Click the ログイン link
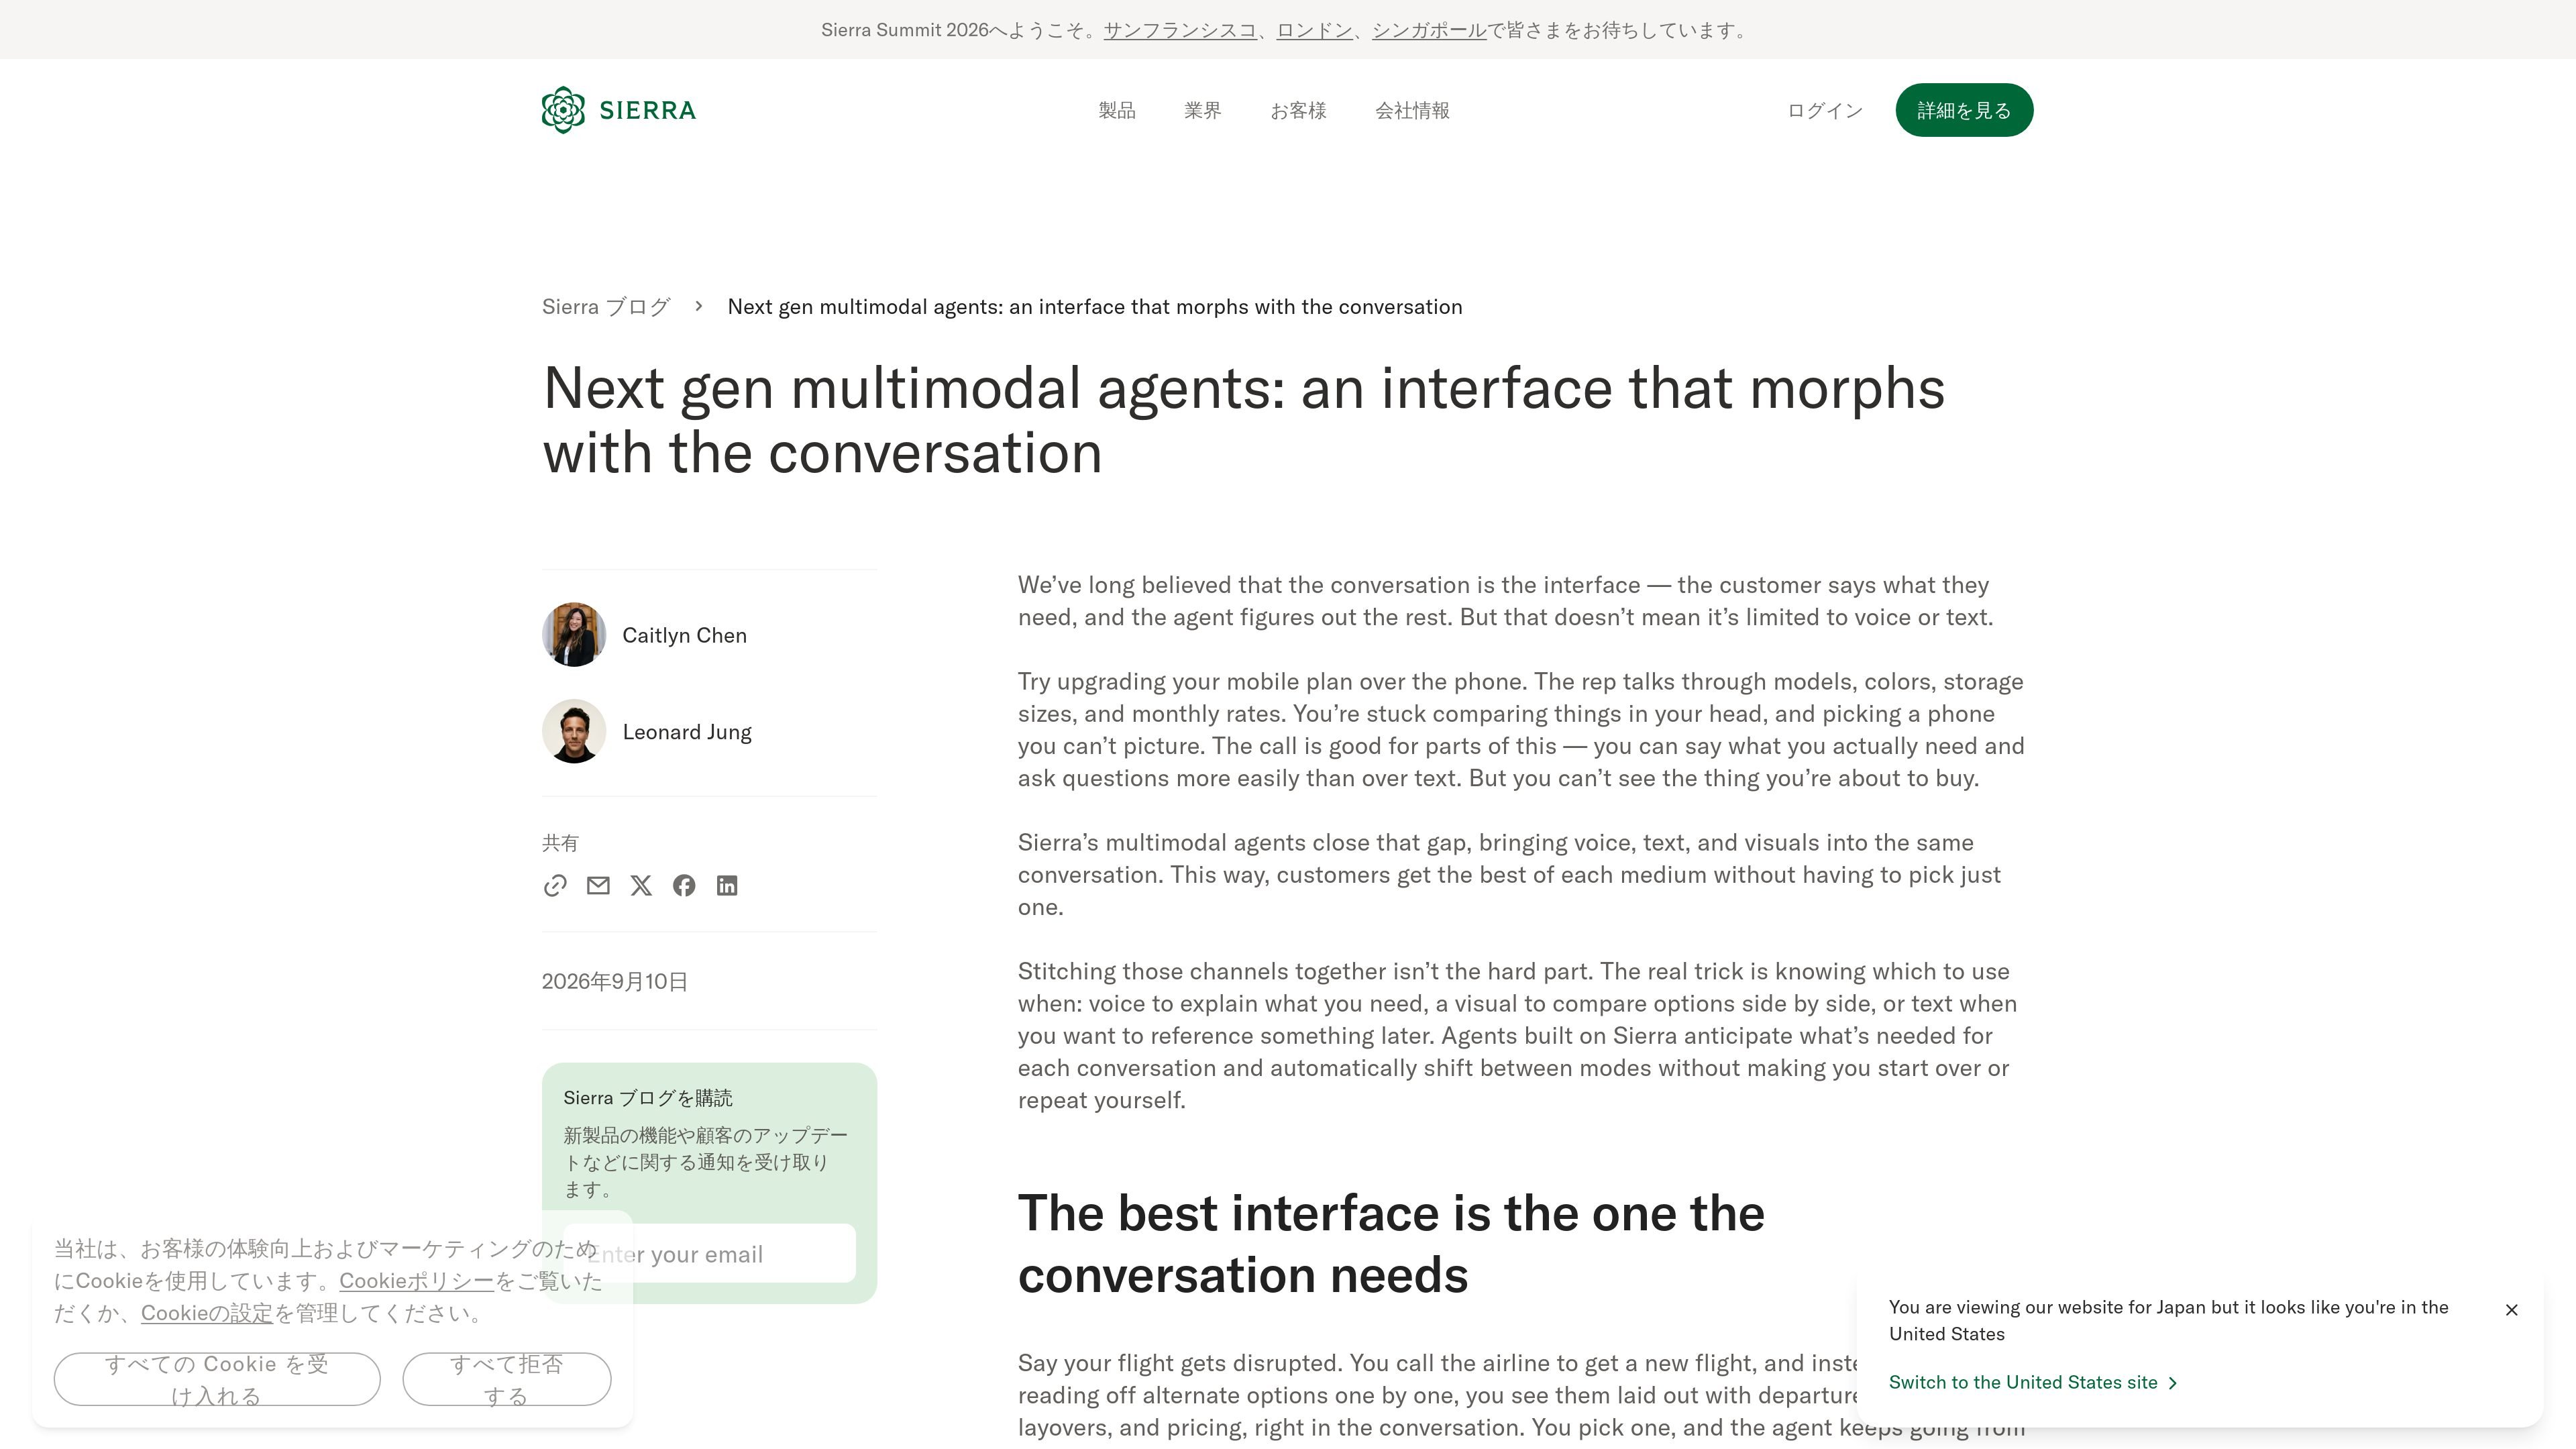Viewport: 2576px width, 1449px height. coord(1825,110)
